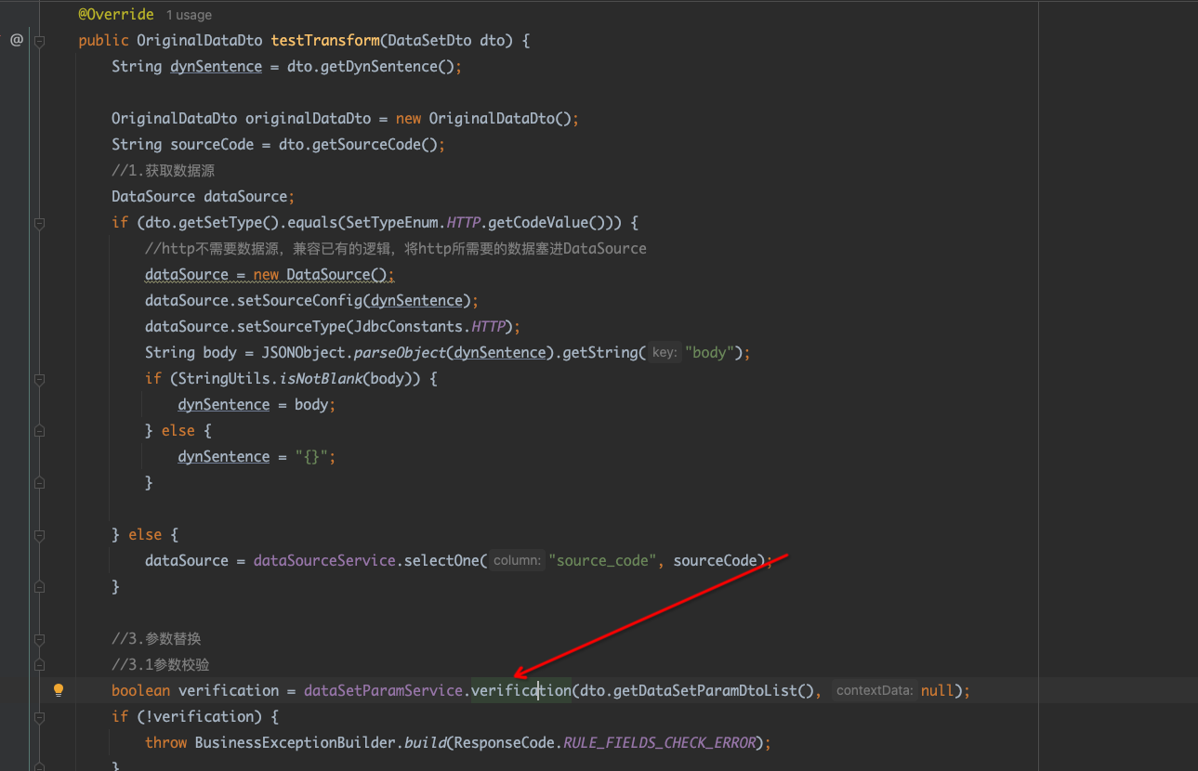Click the comment '//3.1参数校验'
The height and width of the screenshot is (771, 1198).
160,664
